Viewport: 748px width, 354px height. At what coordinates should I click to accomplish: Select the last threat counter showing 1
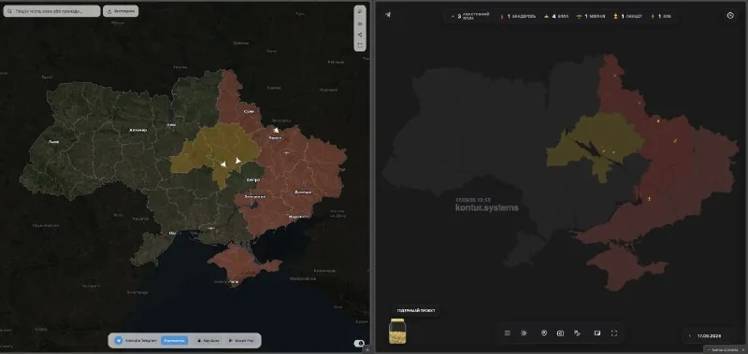[x=661, y=16]
